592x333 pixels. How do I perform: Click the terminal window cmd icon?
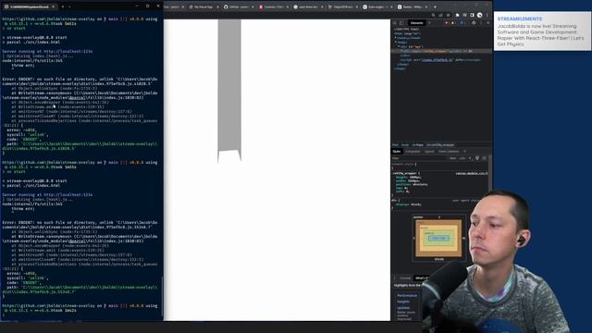click(x=6, y=6)
